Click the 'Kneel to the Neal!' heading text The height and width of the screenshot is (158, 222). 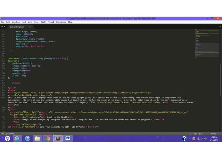57,117
